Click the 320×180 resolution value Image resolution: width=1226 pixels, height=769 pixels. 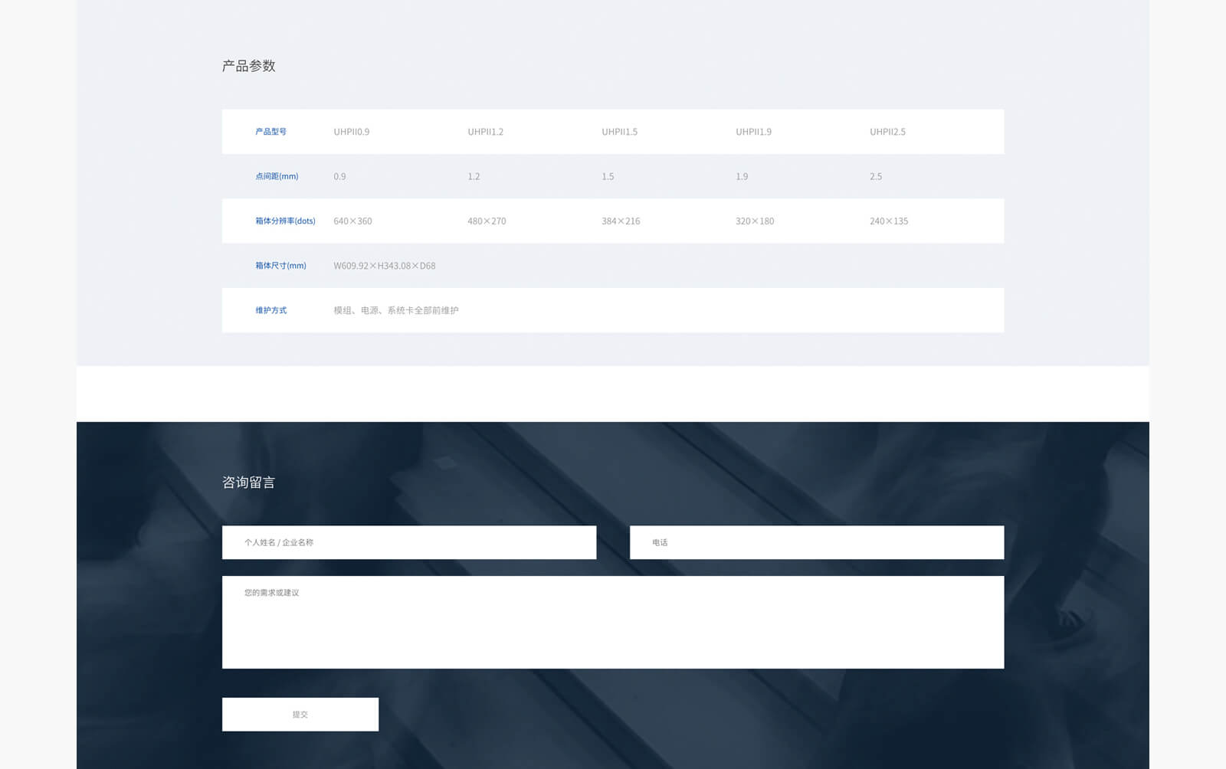(x=755, y=221)
